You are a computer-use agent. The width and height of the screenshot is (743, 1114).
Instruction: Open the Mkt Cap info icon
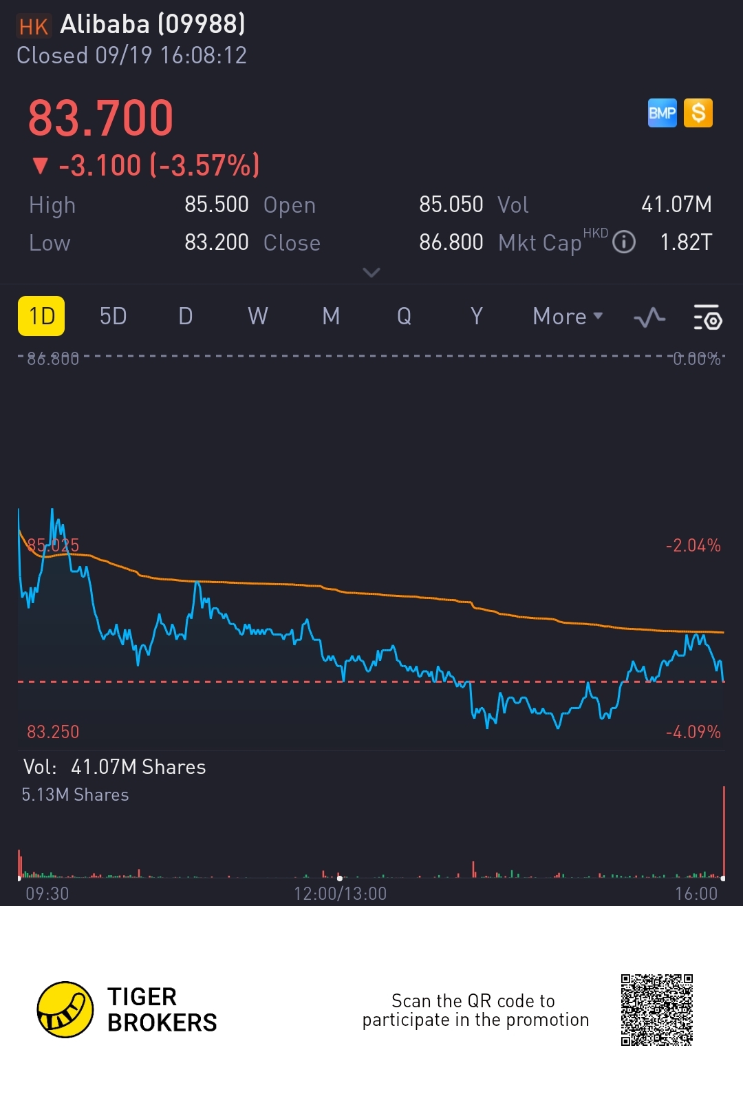pyautogui.click(x=624, y=242)
